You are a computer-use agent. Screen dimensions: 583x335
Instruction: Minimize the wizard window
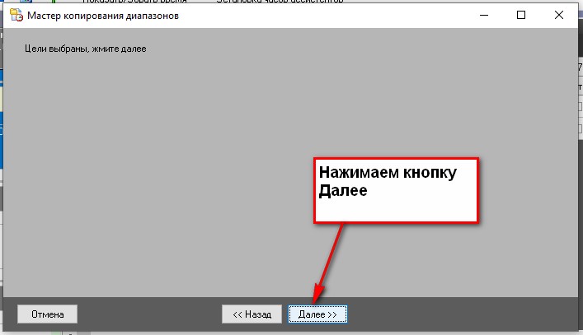pyautogui.click(x=483, y=15)
